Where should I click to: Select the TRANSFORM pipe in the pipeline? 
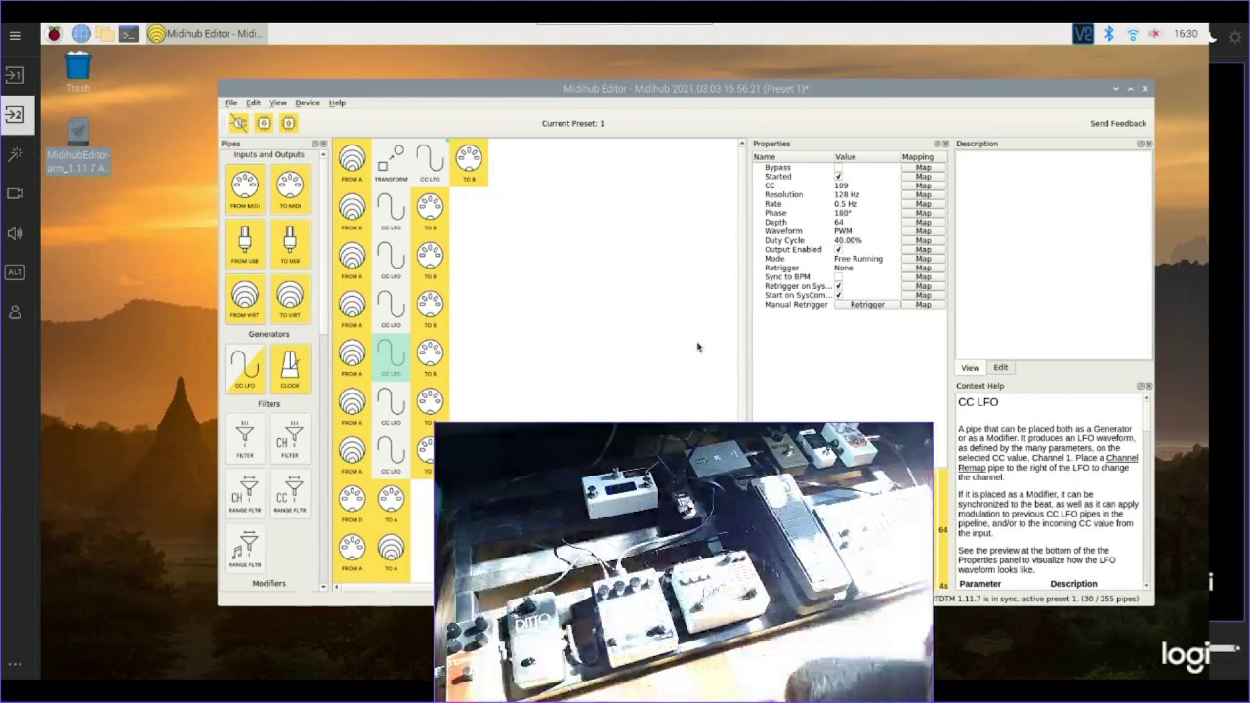point(391,162)
